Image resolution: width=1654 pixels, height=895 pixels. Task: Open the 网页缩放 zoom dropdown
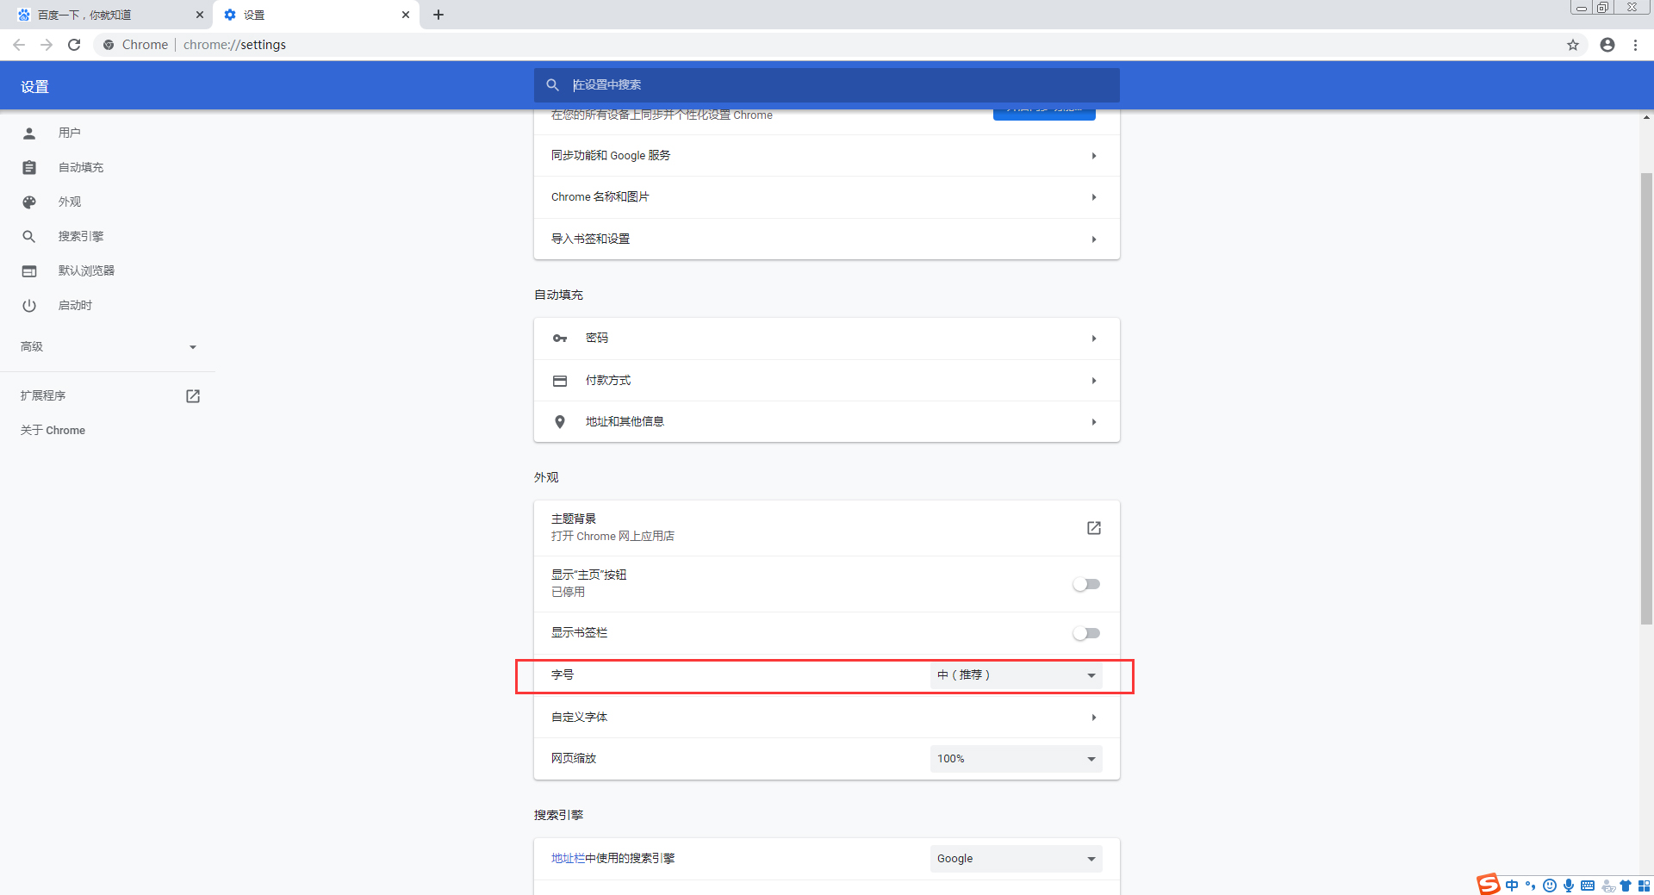pyautogui.click(x=1015, y=759)
